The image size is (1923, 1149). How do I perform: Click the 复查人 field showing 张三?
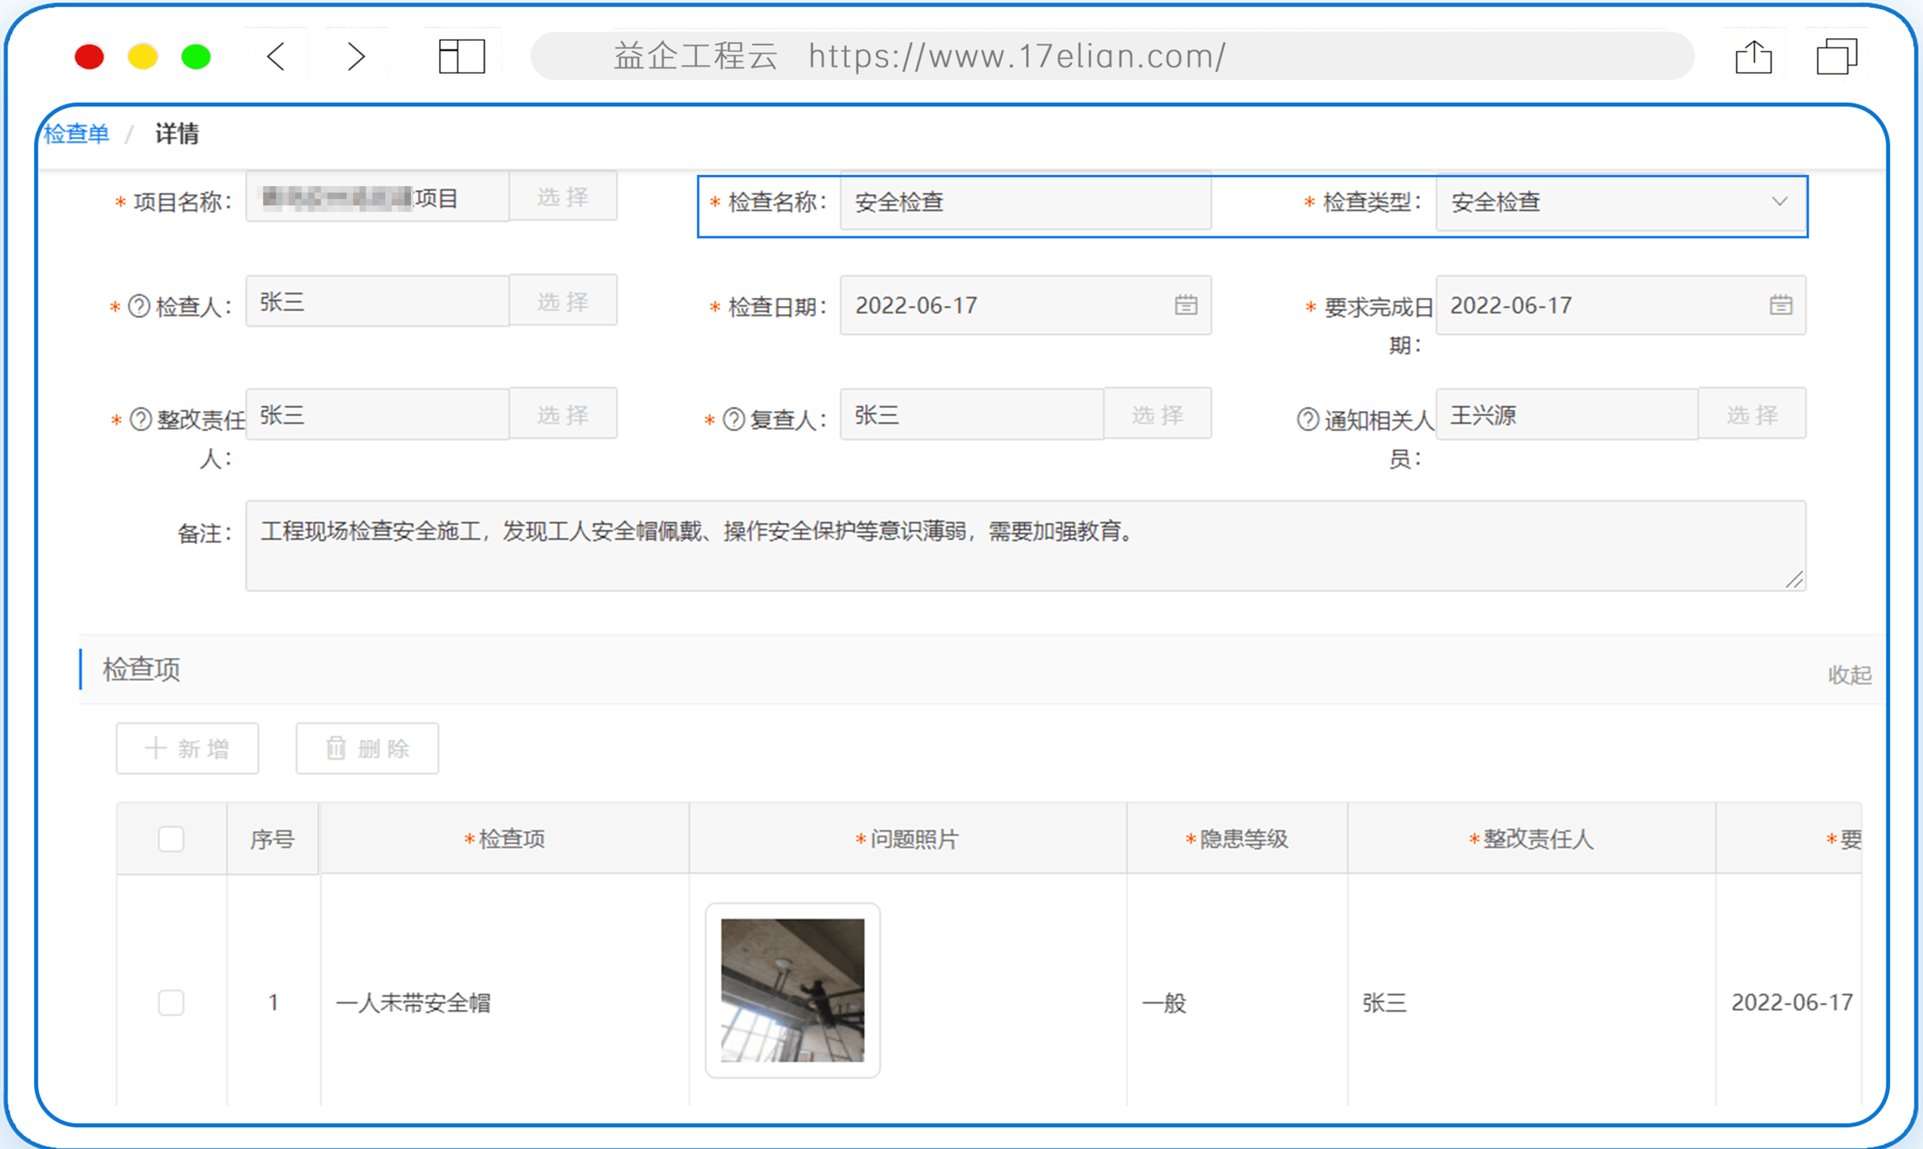972,414
